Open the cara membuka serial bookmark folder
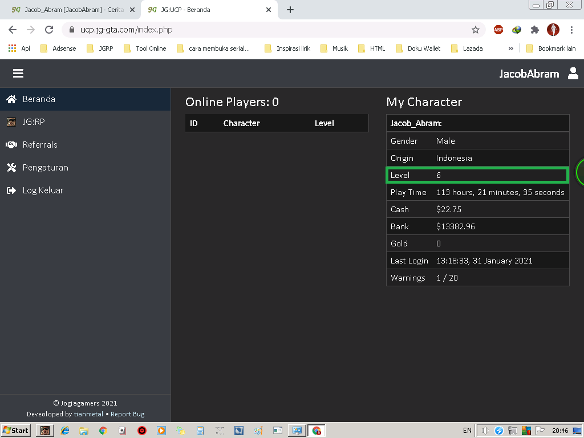The width and height of the screenshot is (584, 438). click(x=213, y=48)
